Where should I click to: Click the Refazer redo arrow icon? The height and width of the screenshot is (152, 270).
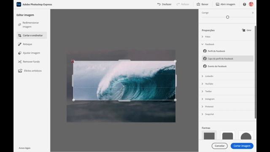click(178, 4)
